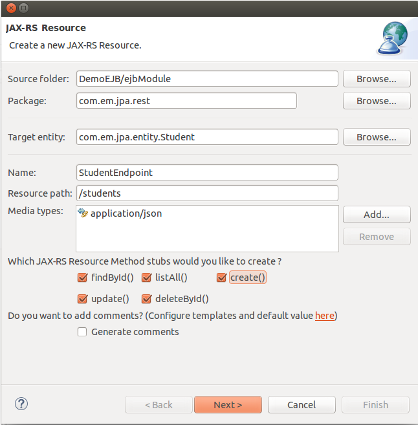Close the JAX-RS Resource dialog window
418x425 pixels.
11,8
